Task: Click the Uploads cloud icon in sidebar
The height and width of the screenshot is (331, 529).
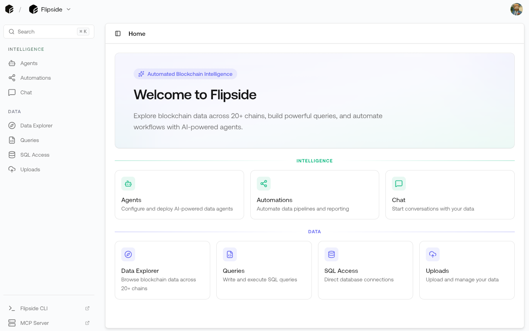Action: pyautogui.click(x=12, y=169)
